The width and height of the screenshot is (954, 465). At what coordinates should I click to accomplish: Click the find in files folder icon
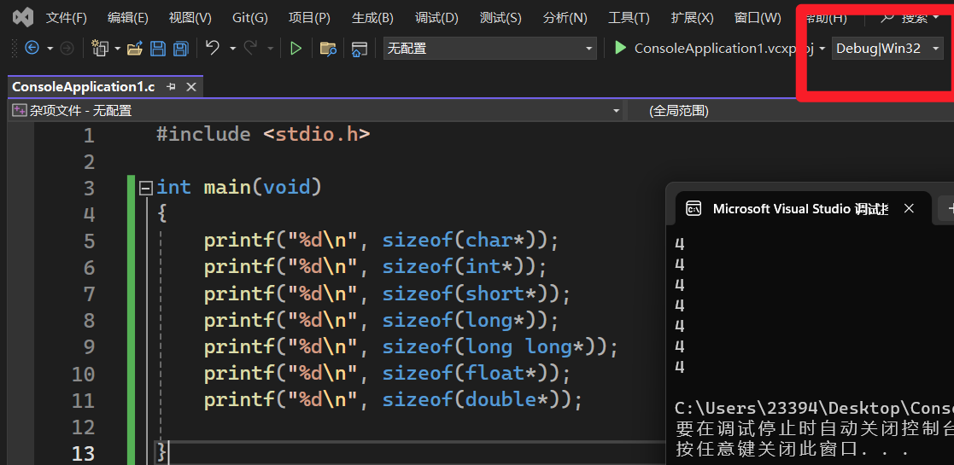pyautogui.click(x=328, y=49)
